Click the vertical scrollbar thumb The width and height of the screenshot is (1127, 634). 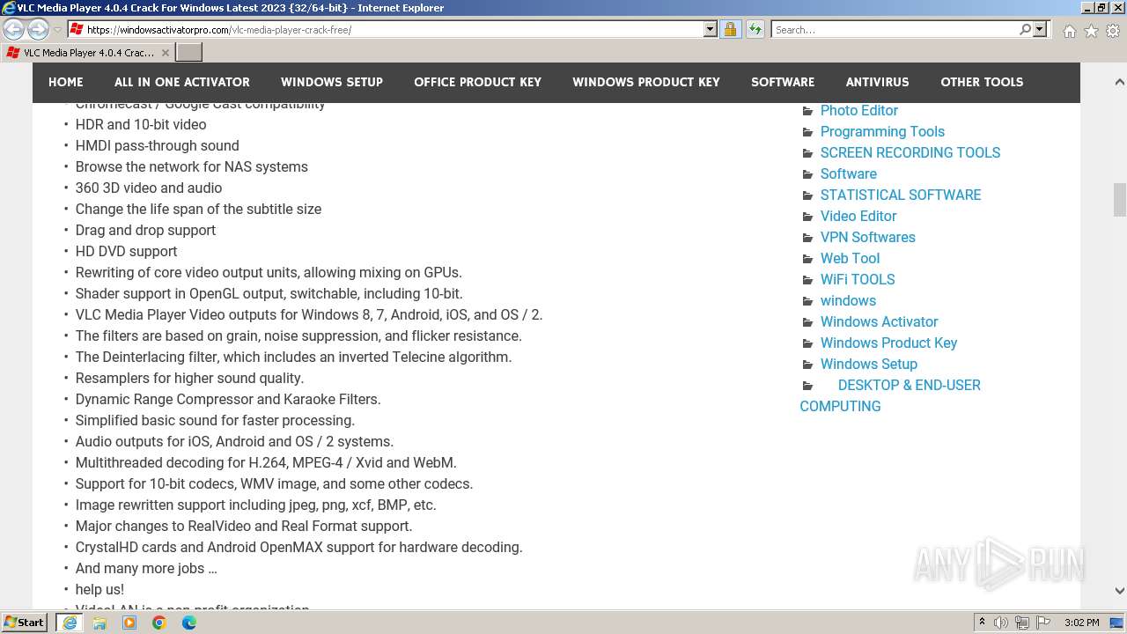click(1119, 200)
